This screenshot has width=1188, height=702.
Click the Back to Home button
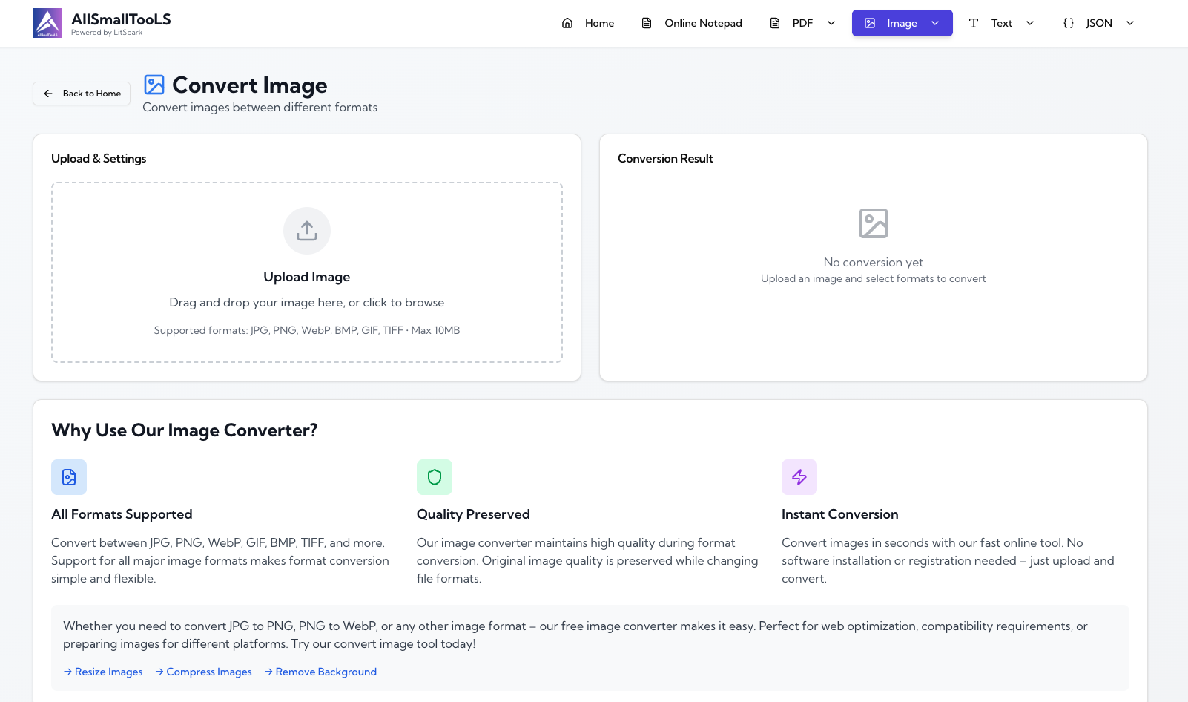click(81, 93)
